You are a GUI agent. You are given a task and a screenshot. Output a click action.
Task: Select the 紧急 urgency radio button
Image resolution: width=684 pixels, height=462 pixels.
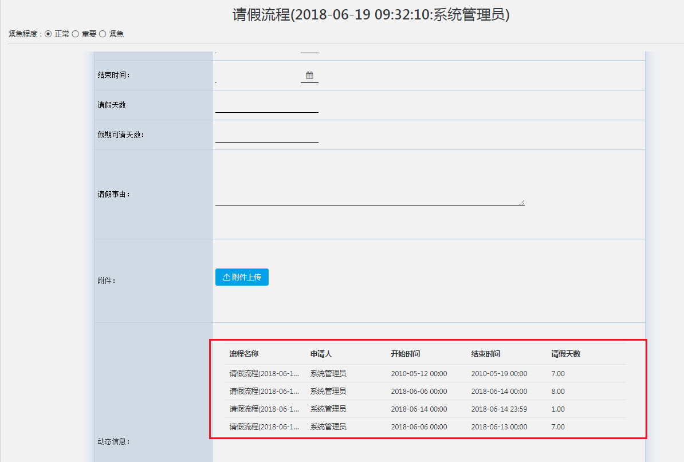click(x=103, y=34)
